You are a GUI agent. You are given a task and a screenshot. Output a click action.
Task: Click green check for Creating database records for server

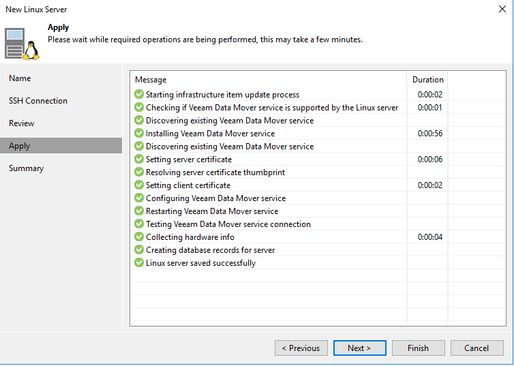coord(139,249)
